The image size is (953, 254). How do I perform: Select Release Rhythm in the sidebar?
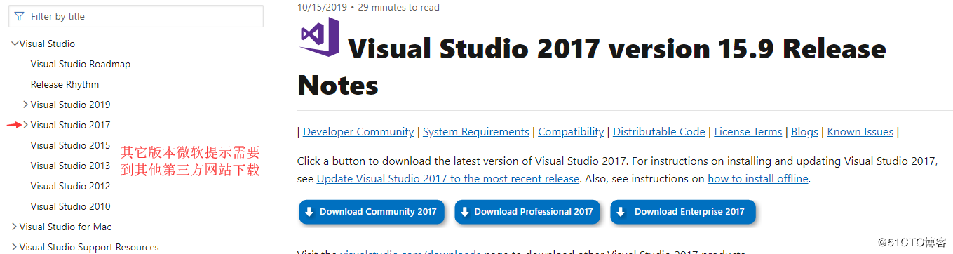(x=65, y=84)
